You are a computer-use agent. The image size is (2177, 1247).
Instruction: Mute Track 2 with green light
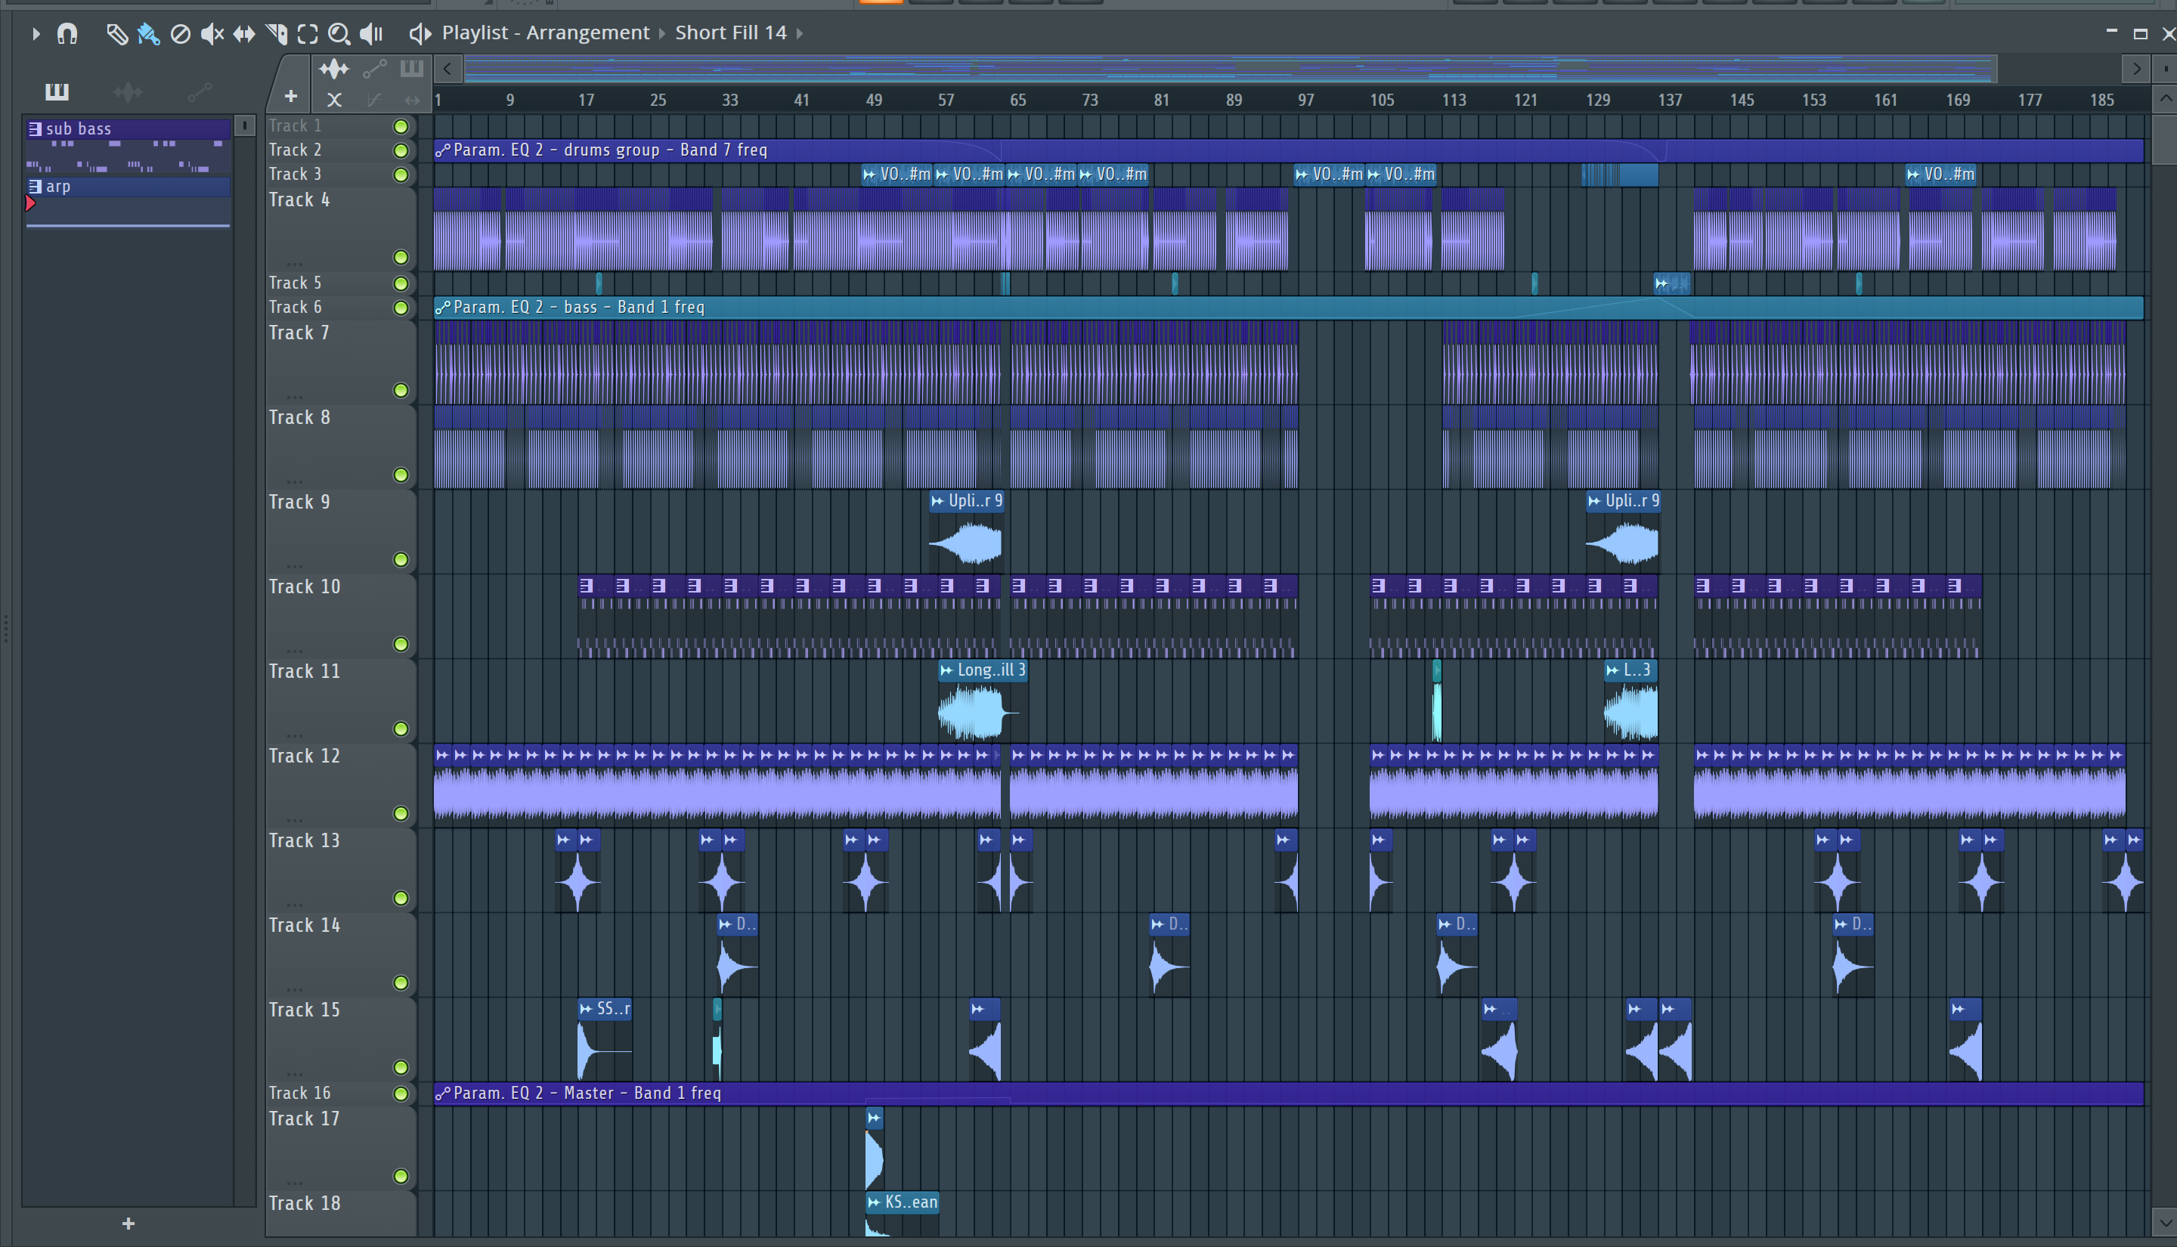click(x=400, y=150)
